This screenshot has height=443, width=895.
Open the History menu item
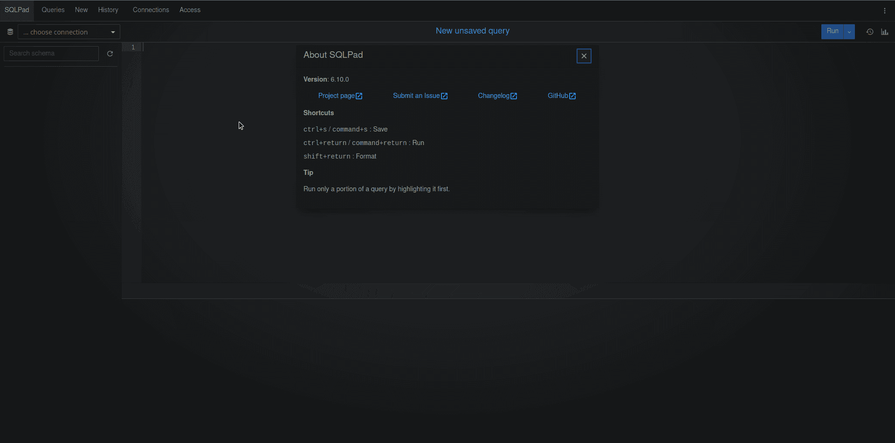coord(108,10)
